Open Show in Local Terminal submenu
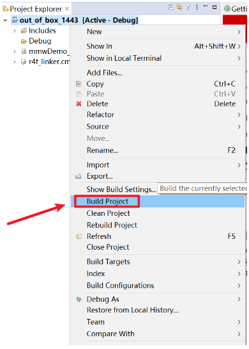249x349 pixels. coord(158,58)
